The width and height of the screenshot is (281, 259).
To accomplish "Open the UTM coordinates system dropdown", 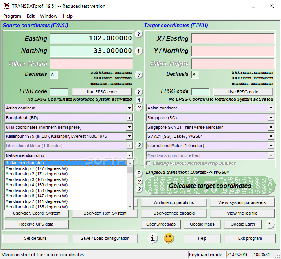I will (x=129, y=127).
